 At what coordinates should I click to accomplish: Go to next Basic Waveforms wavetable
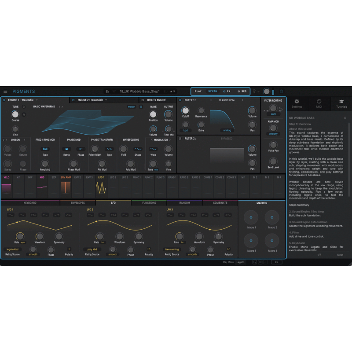62,107
